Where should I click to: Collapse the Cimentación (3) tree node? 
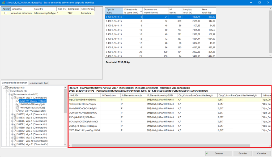7,91
